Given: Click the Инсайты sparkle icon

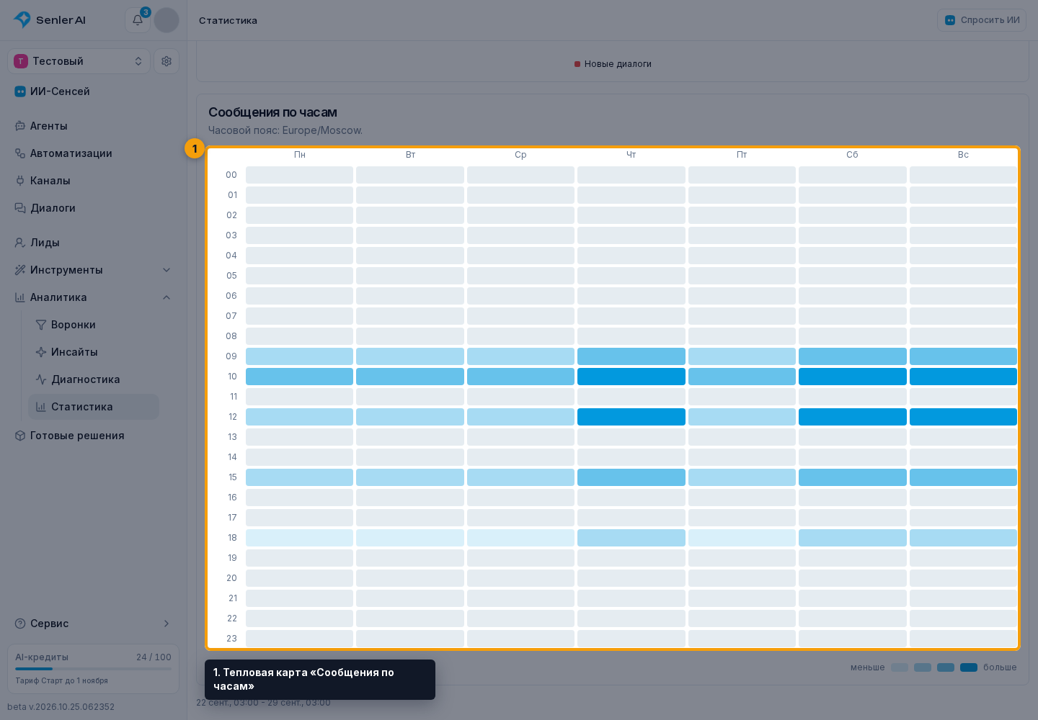Looking at the screenshot, I should point(41,352).
